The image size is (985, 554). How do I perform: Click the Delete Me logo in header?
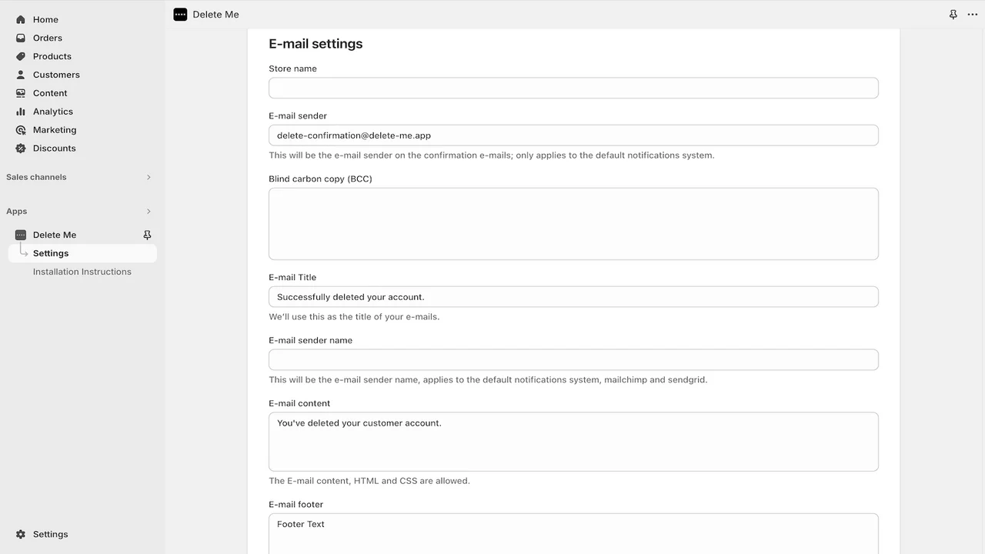180,14
